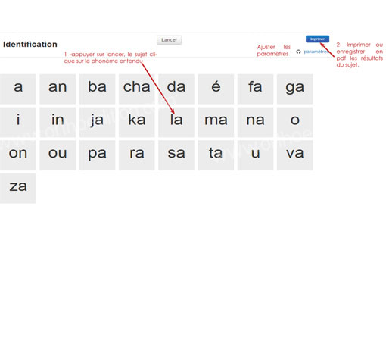Screen dimensions: 386x356
Task: Tap the 'ga' phoneme tile
Action: pyautogui.click(x=295, y=89)
